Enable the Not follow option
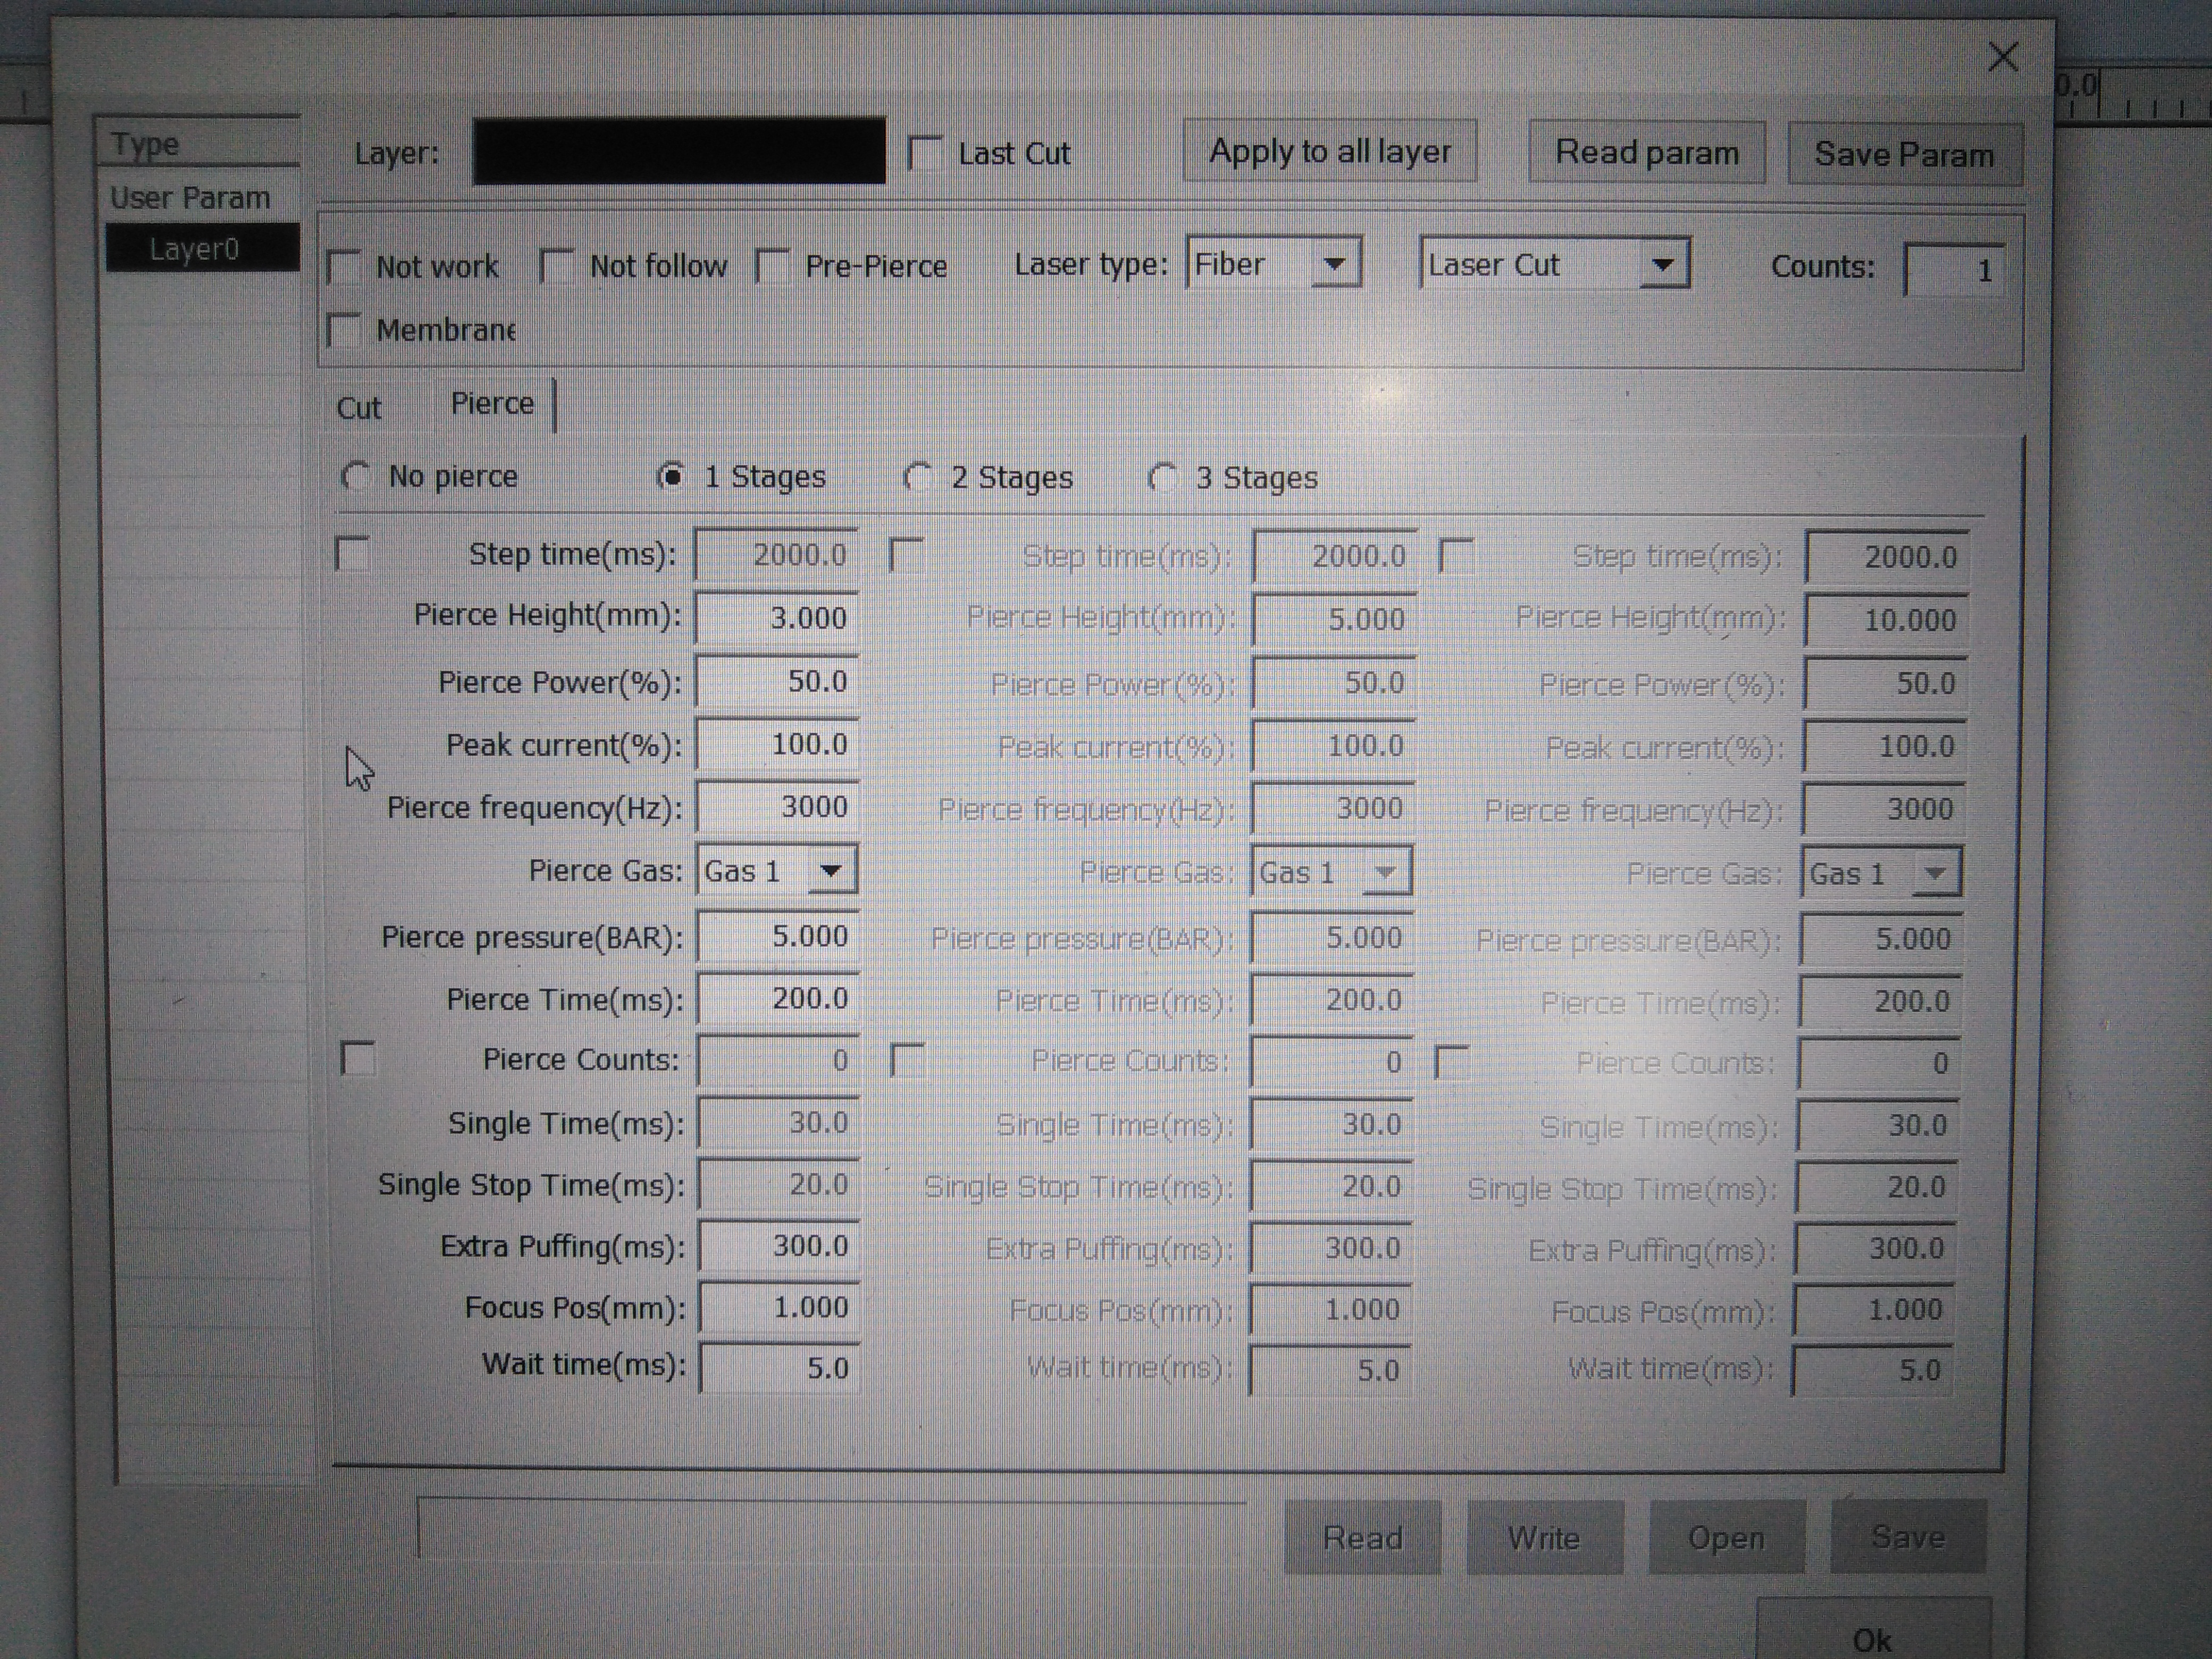Viewport: 2212px width, 1659px height. pyautogui.click(x=556, y=267)
